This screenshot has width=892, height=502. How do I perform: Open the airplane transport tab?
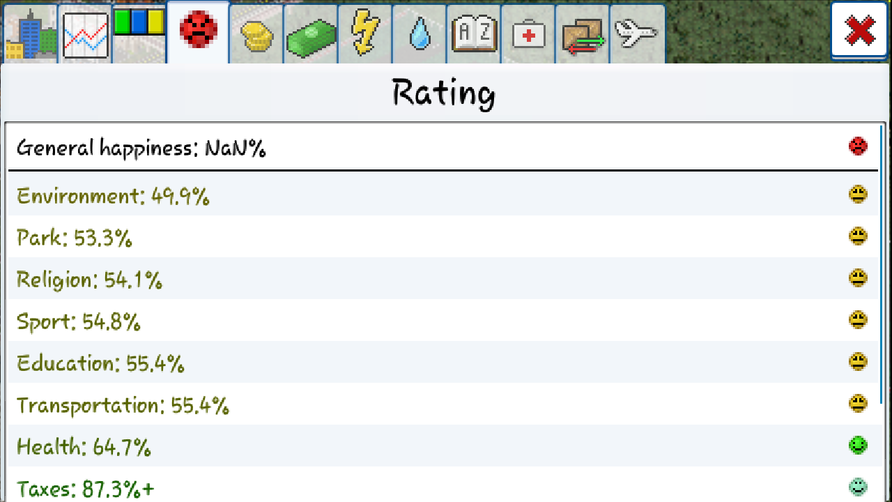tap(637, 35)
